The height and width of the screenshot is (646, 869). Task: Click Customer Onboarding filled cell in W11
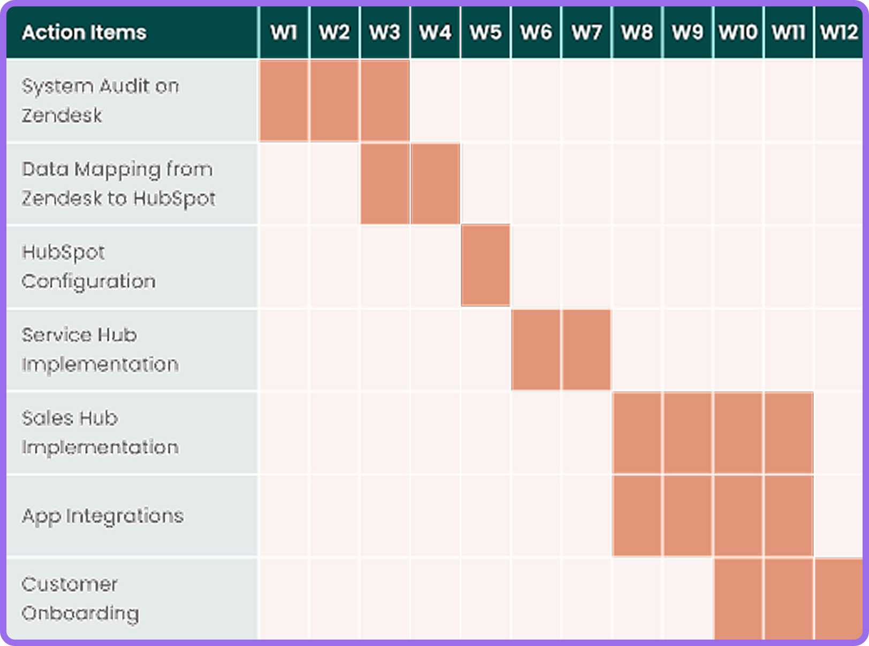(x=789, y=598)
